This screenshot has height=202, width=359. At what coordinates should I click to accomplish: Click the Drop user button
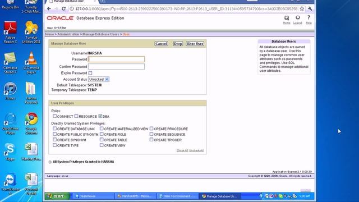(x=178, y=44)
